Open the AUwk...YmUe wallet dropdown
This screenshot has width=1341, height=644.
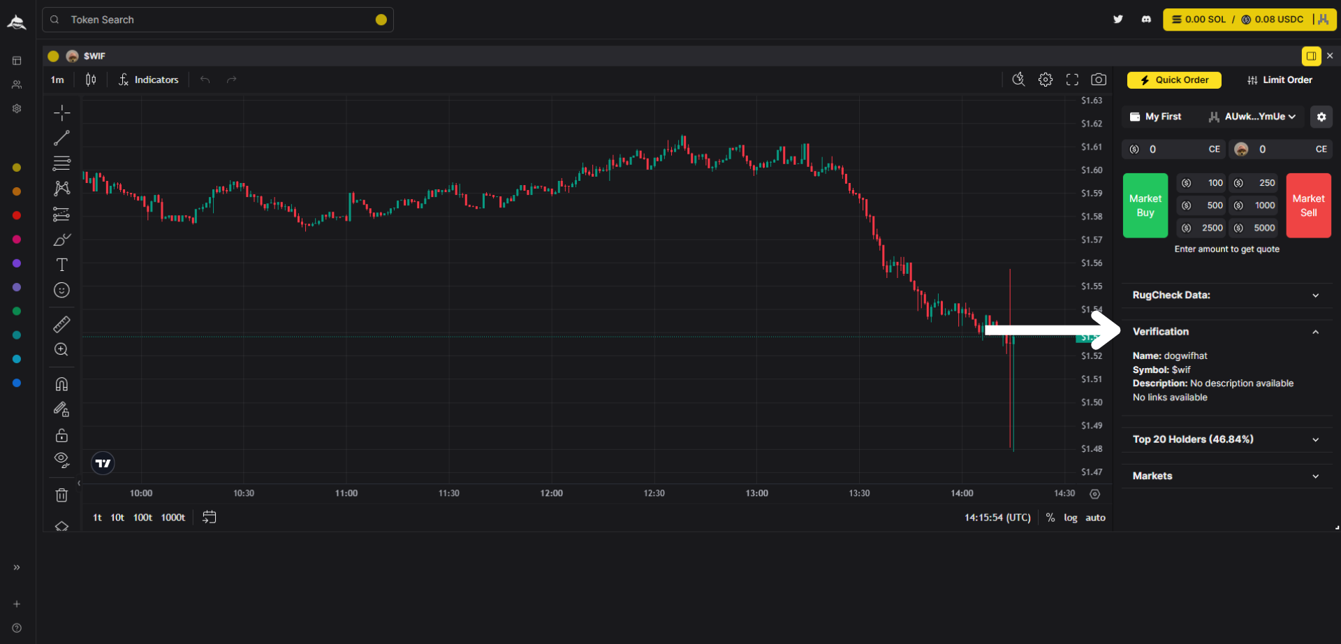(x=1254, y=117)
